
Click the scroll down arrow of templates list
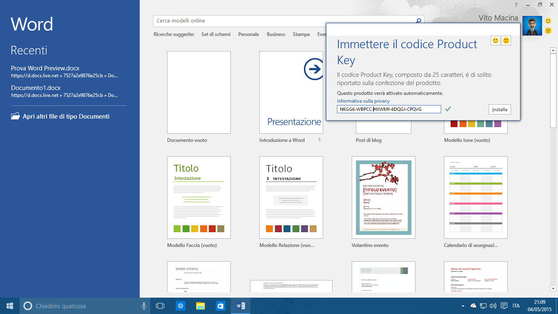click(x=553, y=288)
